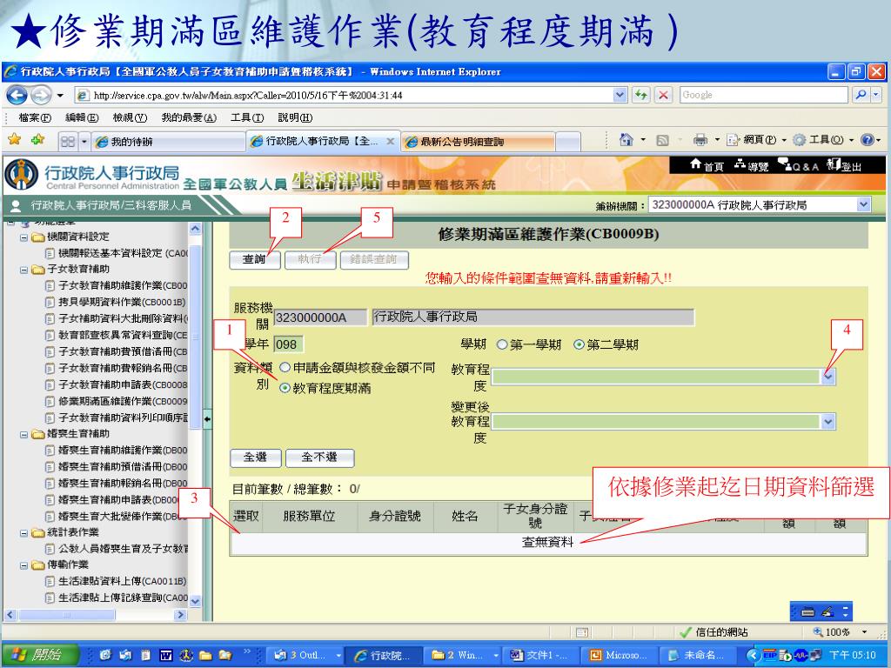Click the Refresh icon beside address bar
Viewport: 891px width, 668px height.
(x=641, y=95)
